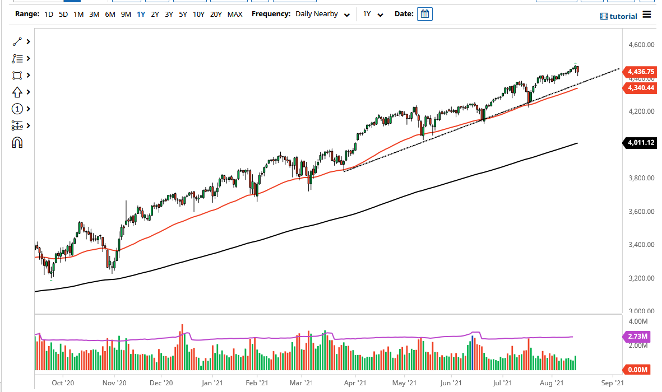Click the 5D range button

point(63,14)
